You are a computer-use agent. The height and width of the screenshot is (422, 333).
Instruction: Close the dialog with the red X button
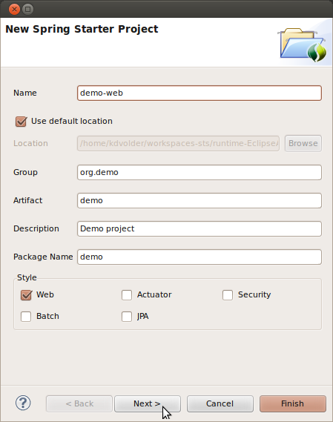point(14,10)
